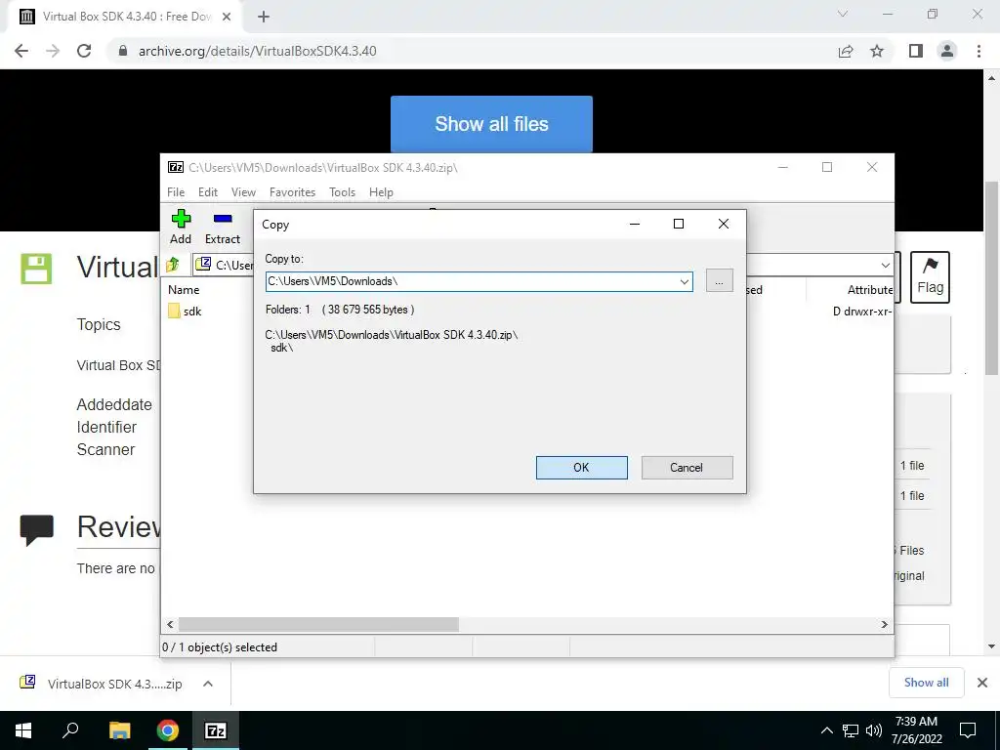1000x750 pixels.
Task: Bookmark this page with star icon
Action: click(878, 51)
